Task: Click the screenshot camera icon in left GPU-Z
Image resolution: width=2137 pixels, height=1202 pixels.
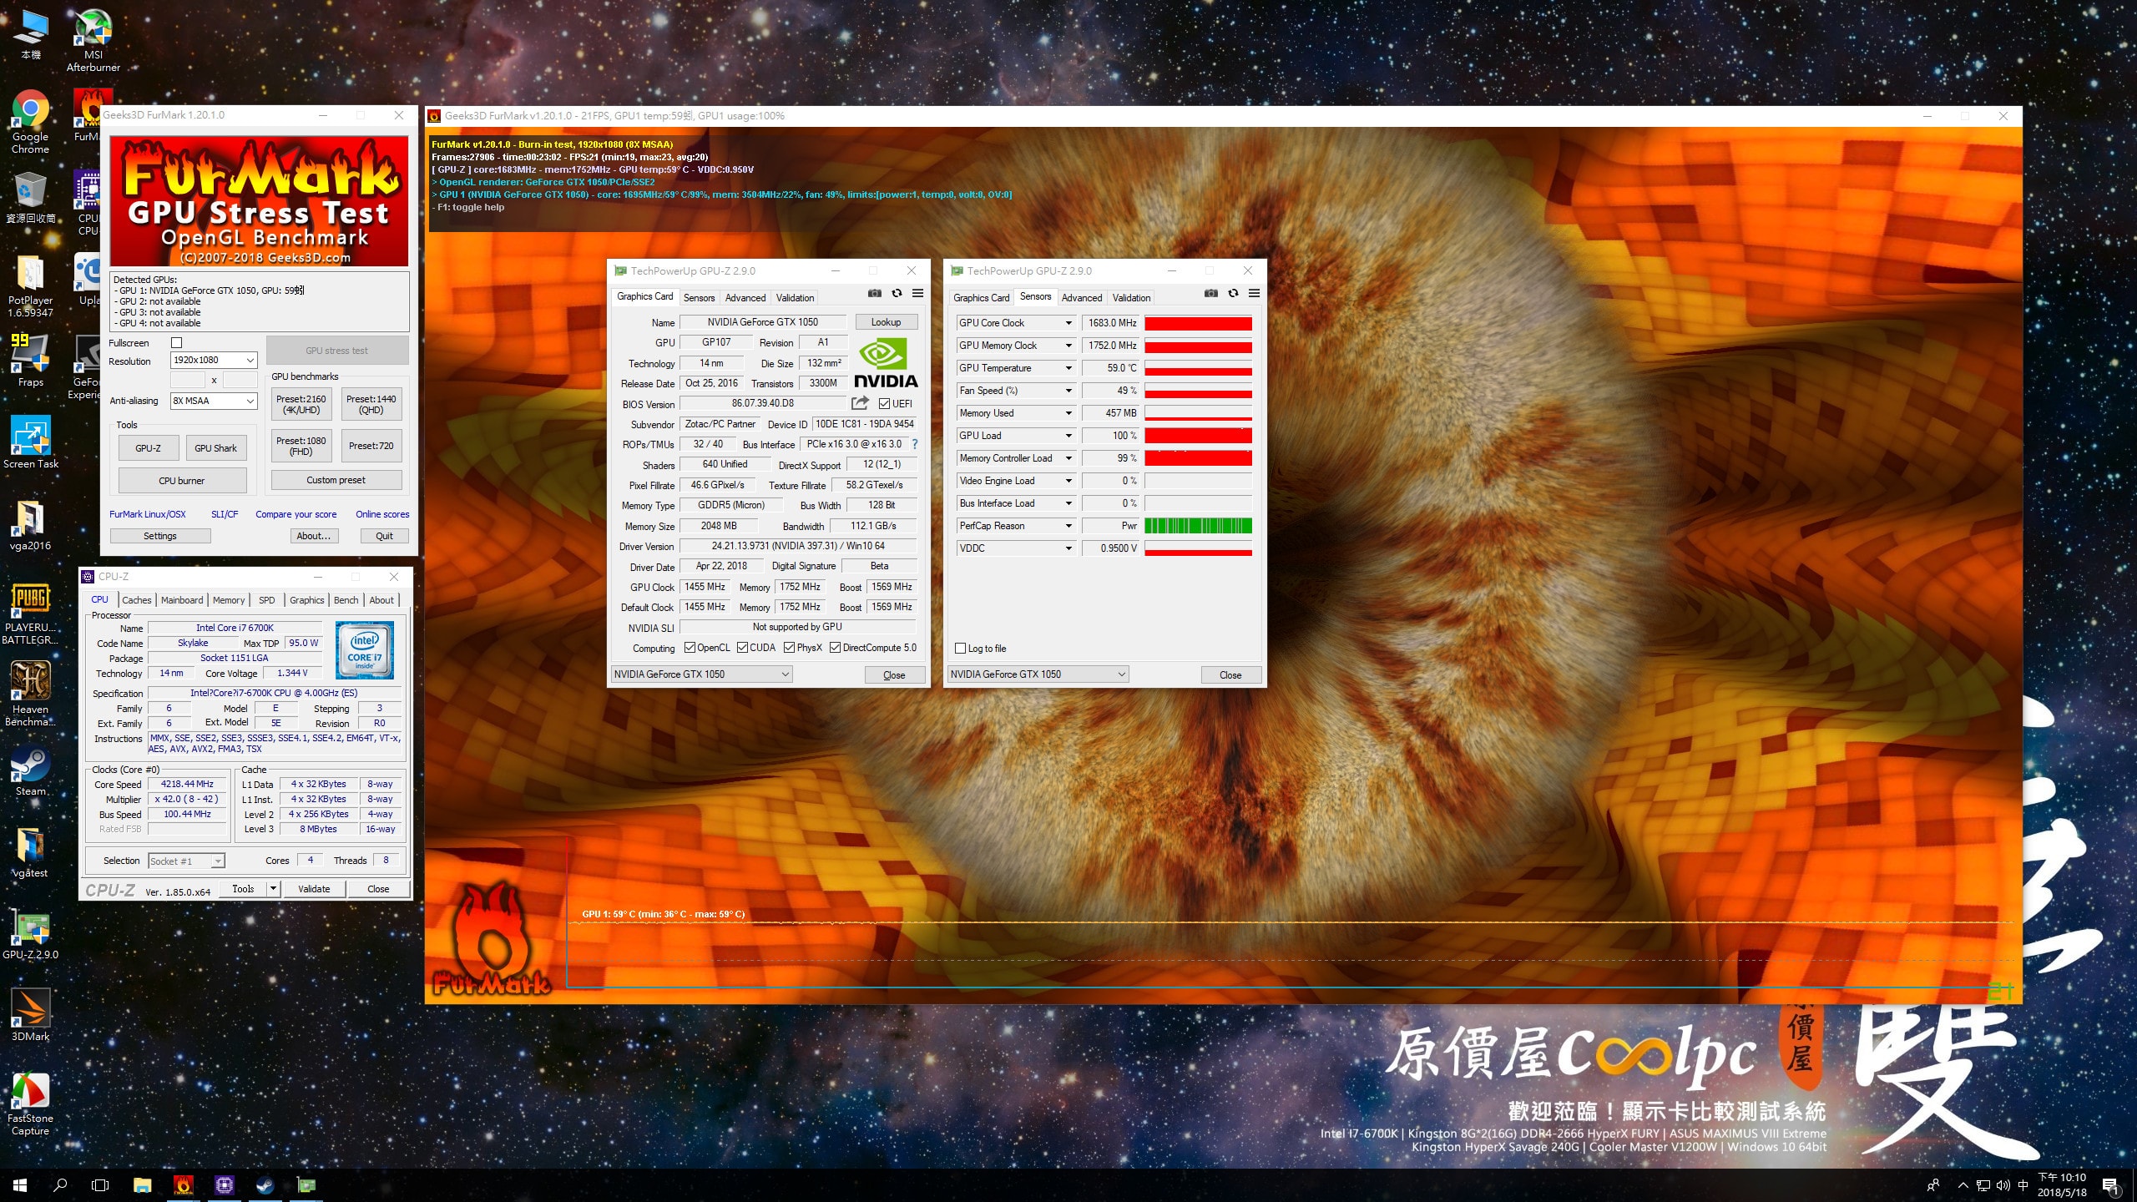Action: coord(874,294)
